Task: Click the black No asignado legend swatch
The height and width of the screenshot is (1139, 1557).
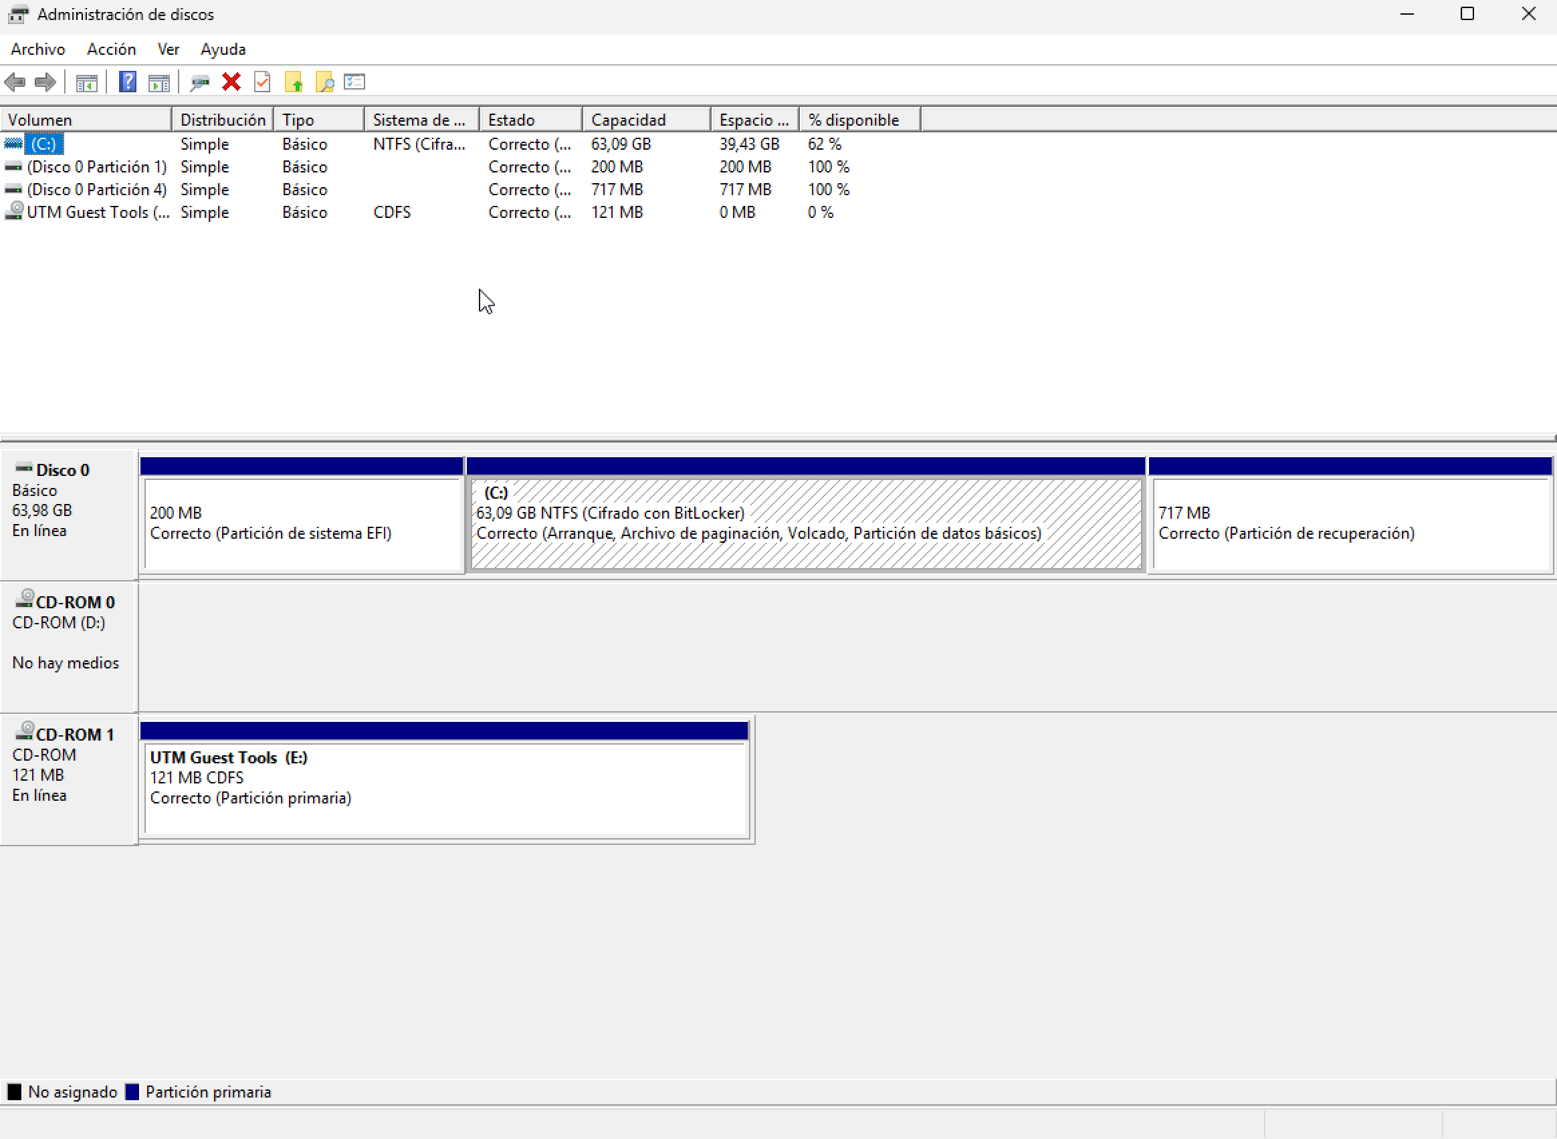Action: [15, 1092]
